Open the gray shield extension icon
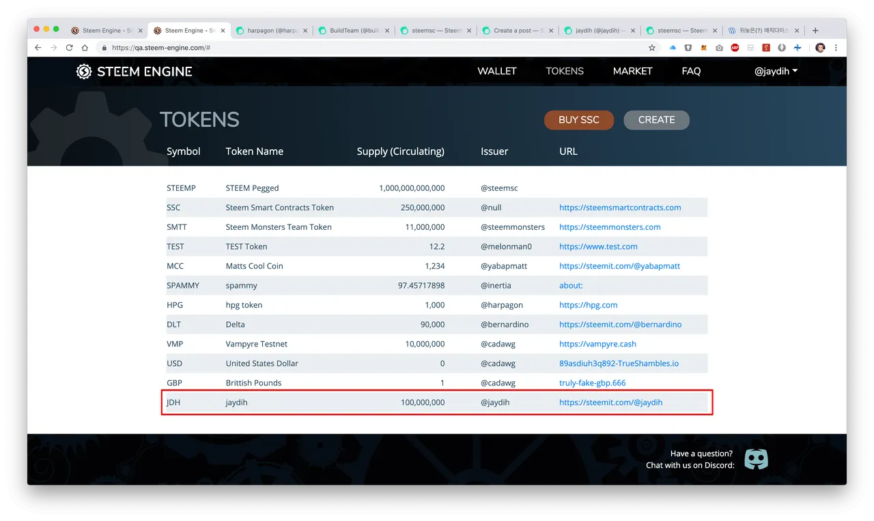 [688, 48]
